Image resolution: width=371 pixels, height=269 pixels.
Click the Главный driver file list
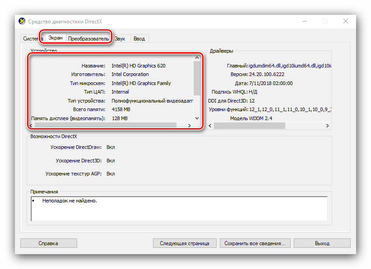click(279, 66)
